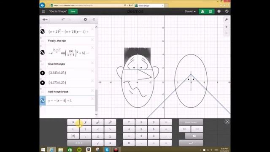Viewport: 270px width, 152px height.
Task: Toggle visibility of y=-|x-4|+1 expression
Action: coord(43,100)
